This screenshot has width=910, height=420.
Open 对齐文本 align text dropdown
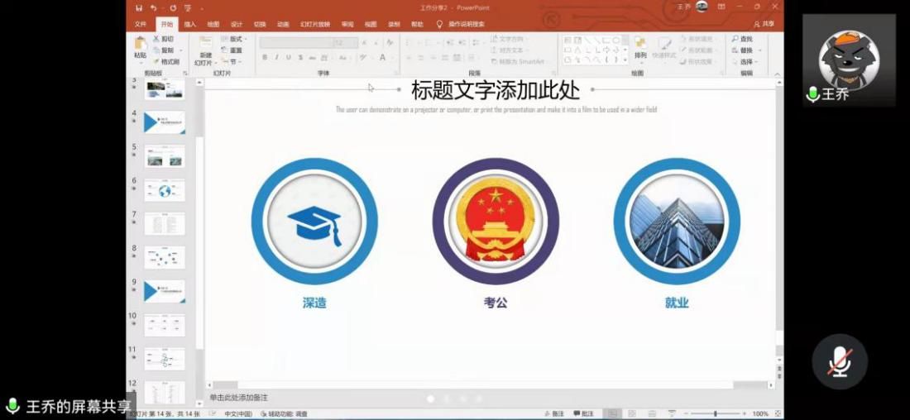[x=509, y=50]
